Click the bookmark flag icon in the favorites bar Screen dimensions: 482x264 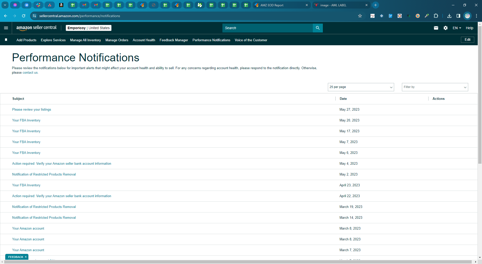click(6, 40)
